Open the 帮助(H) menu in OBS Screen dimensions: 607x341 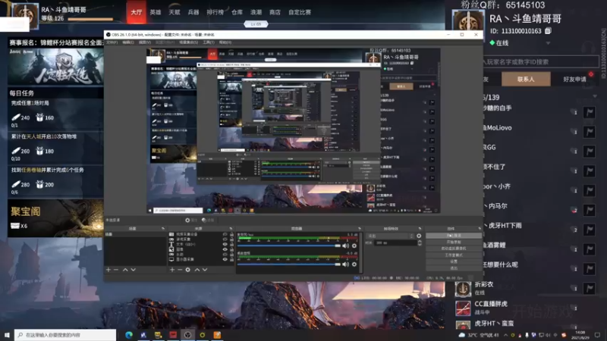point(225,42)
